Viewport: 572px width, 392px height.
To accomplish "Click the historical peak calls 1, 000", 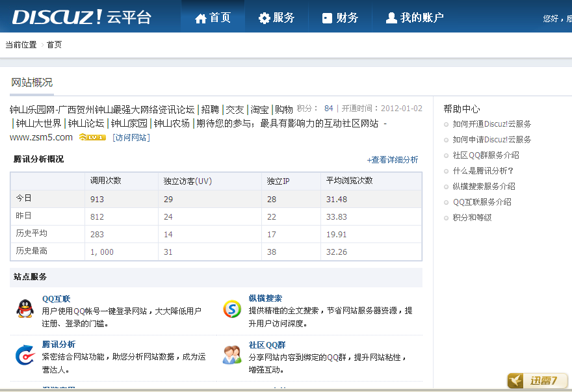I will (102, 252).
